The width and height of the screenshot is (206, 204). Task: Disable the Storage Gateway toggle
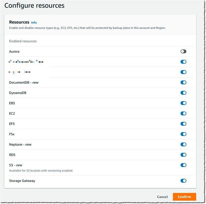tap(183, 181)
